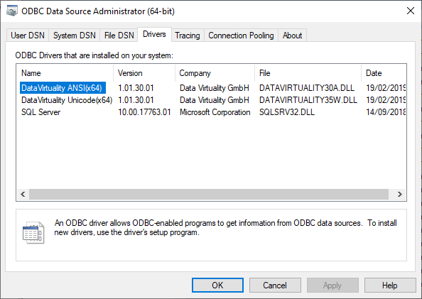422x299 pixels.
Task: Click the ODBC Administrator title bar icon
Action: (x=11, y=11)
